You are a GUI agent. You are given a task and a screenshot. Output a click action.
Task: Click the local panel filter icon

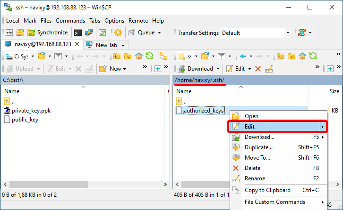58,56
